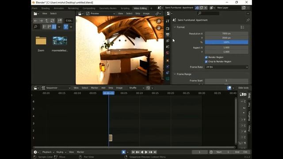Open file browser filter settings dropdown arrow

coord(71,27)
